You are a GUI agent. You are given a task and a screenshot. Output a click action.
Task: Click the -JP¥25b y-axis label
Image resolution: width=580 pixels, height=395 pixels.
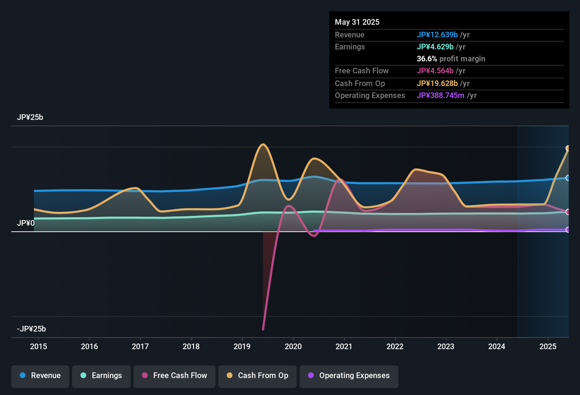[x=31, y=329]
